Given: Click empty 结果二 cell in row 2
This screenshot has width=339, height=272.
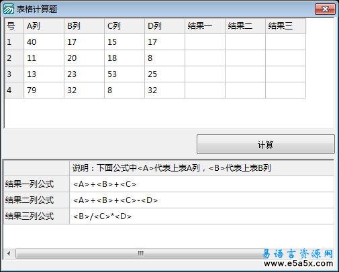Looking at the screenshot, I should [245, 58].
